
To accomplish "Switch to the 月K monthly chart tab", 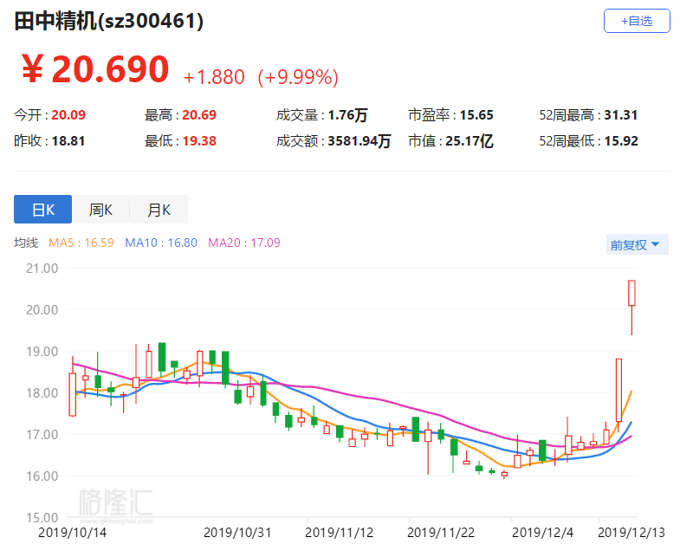I will tap(159, 210).
